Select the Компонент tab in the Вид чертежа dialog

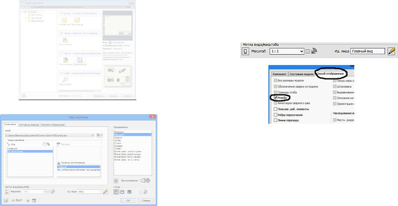(x=10, y=124)
